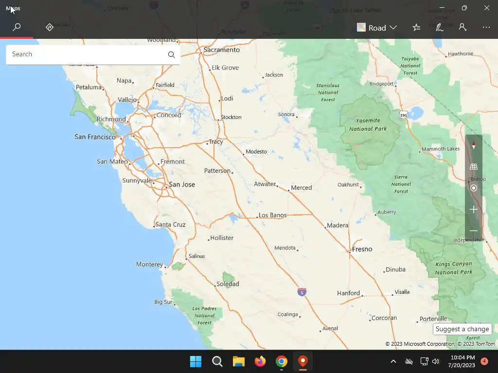Image resolution: width=498 pixels, height=373 pixels.
Task: Open the Windows Ink toolbar icon
Action: coord(440,27)
